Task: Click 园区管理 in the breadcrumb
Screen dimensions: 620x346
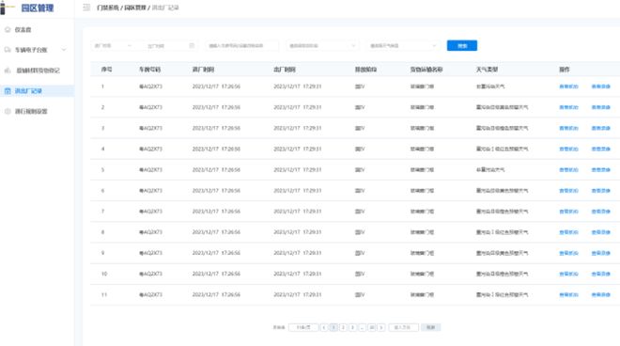Action: click(x=135, y=8)
